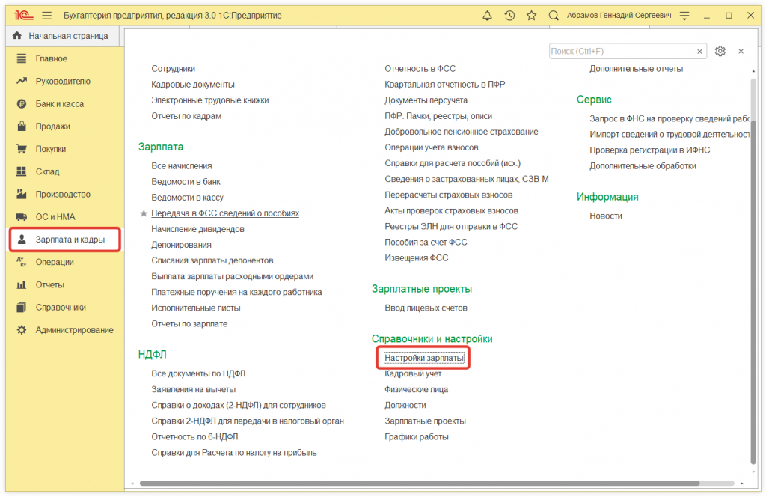Screen dimensions: 766x497
Task: Clear the search field with the X button
Action: tap(699, 51)
